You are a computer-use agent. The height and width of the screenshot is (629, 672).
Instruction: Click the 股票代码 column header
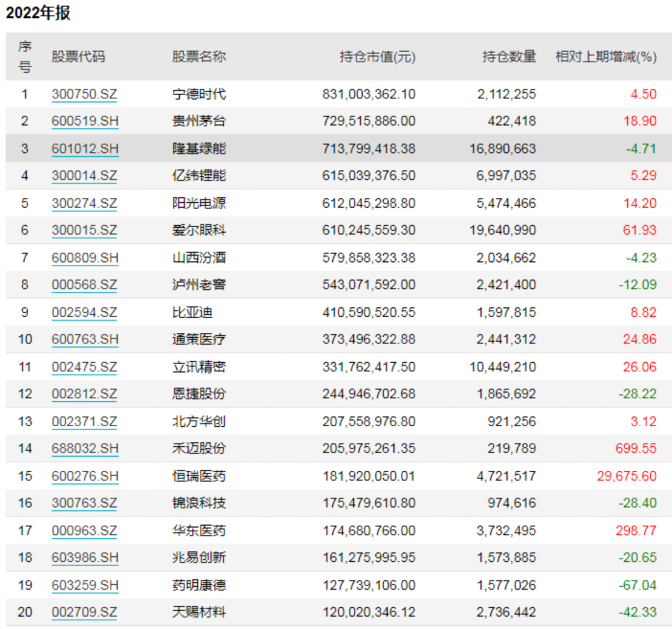click(x=78, y=57)
